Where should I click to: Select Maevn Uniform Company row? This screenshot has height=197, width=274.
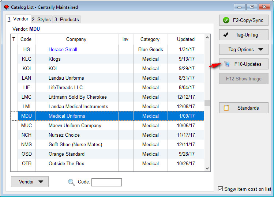tap(108, 125)
